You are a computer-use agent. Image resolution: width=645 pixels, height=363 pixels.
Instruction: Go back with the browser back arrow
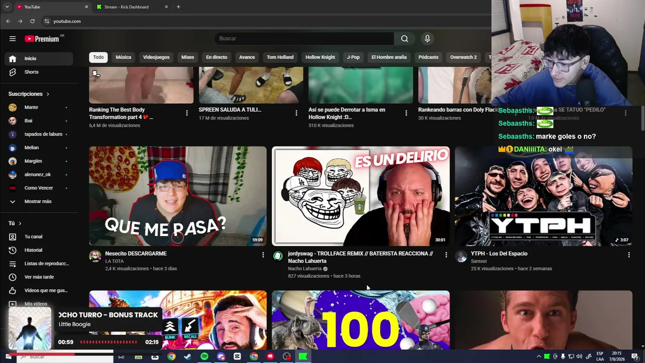pos(8,21)
